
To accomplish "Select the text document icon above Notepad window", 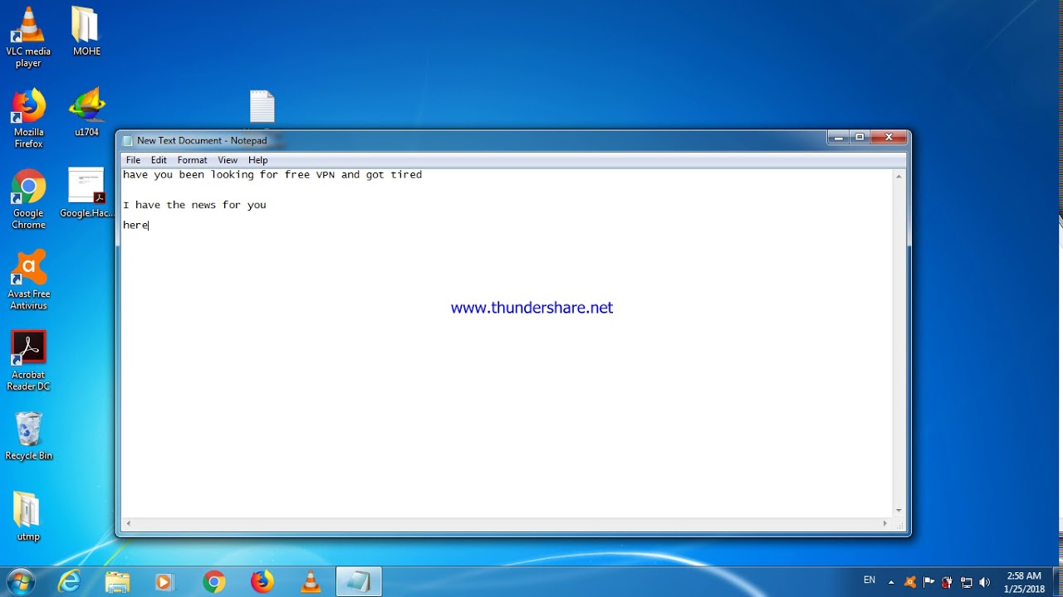I will pyautogui.click(x=262, y=108).
